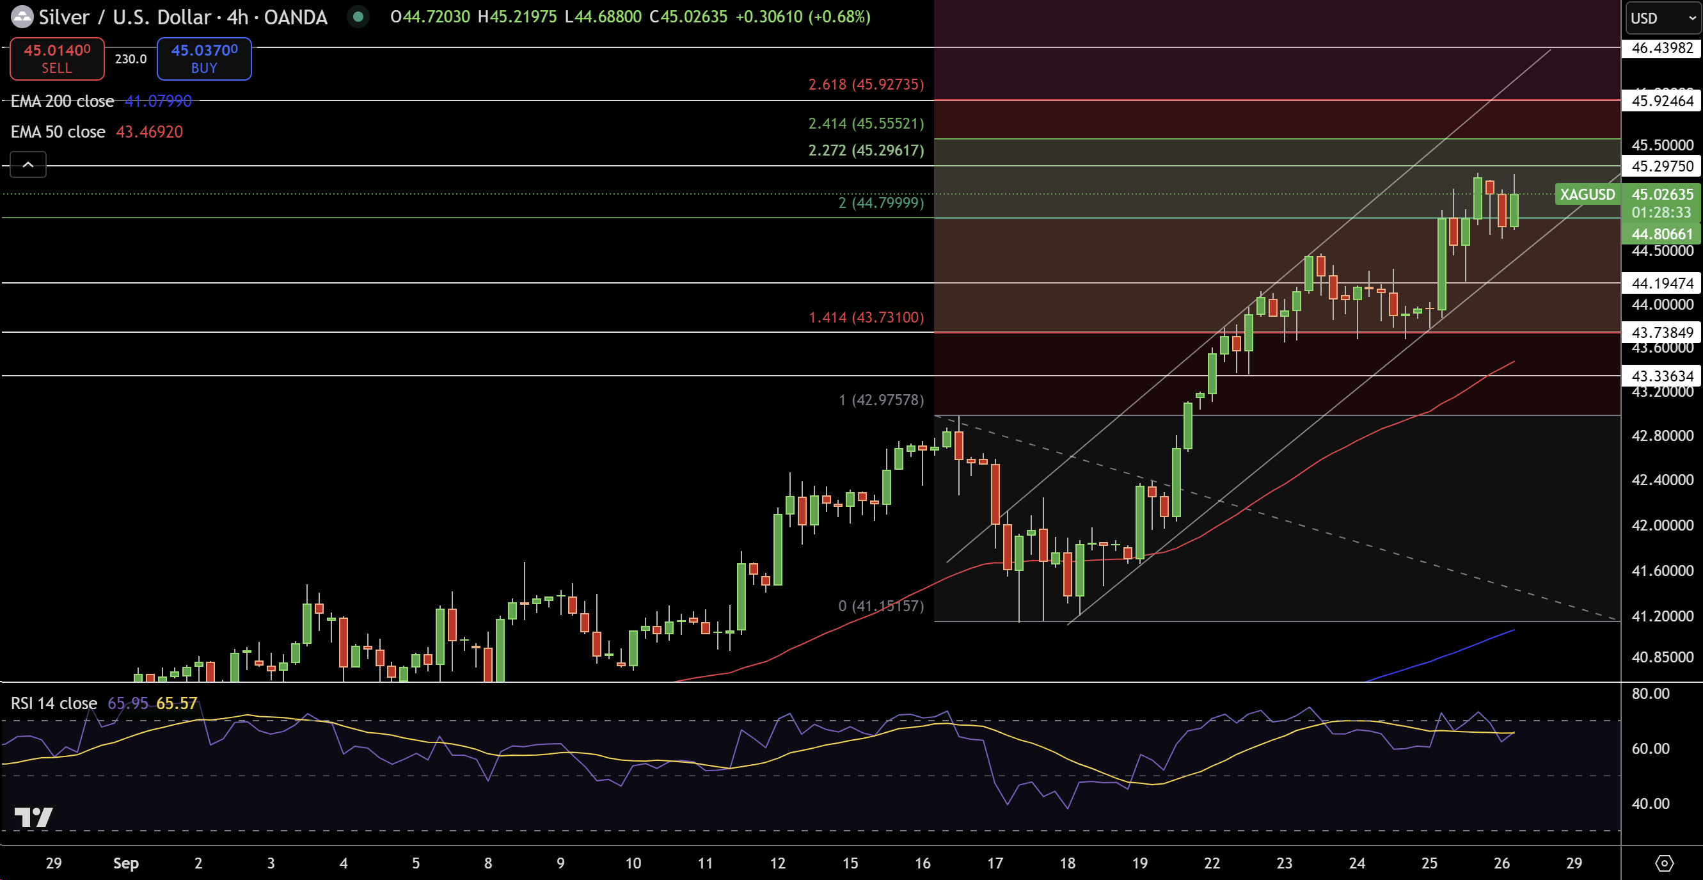The height and width of the screenshot is (880, 1703).
Task: Click the 2.618 (45.92735) Fibonacci label
Action: point(866,84)
